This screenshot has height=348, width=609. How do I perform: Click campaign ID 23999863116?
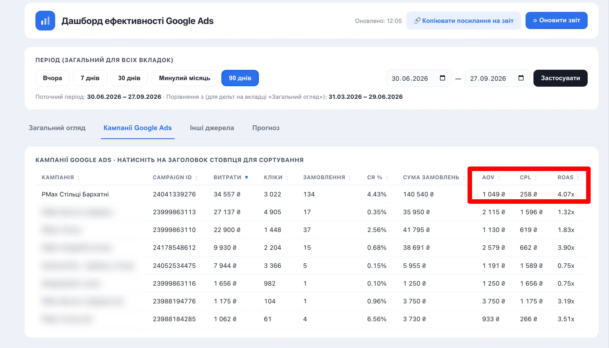point(174,283)
